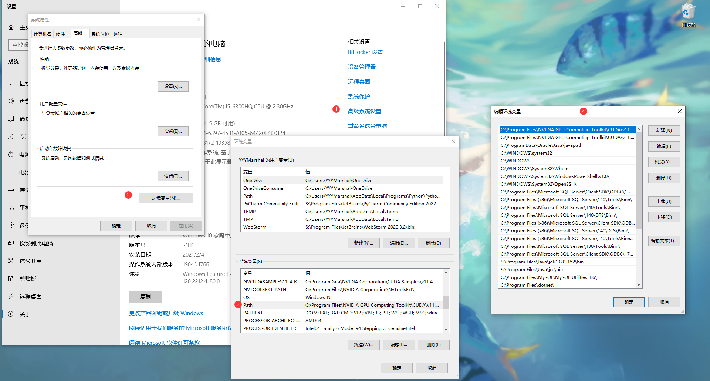Click the 复制 button in About page

[145, 297]
